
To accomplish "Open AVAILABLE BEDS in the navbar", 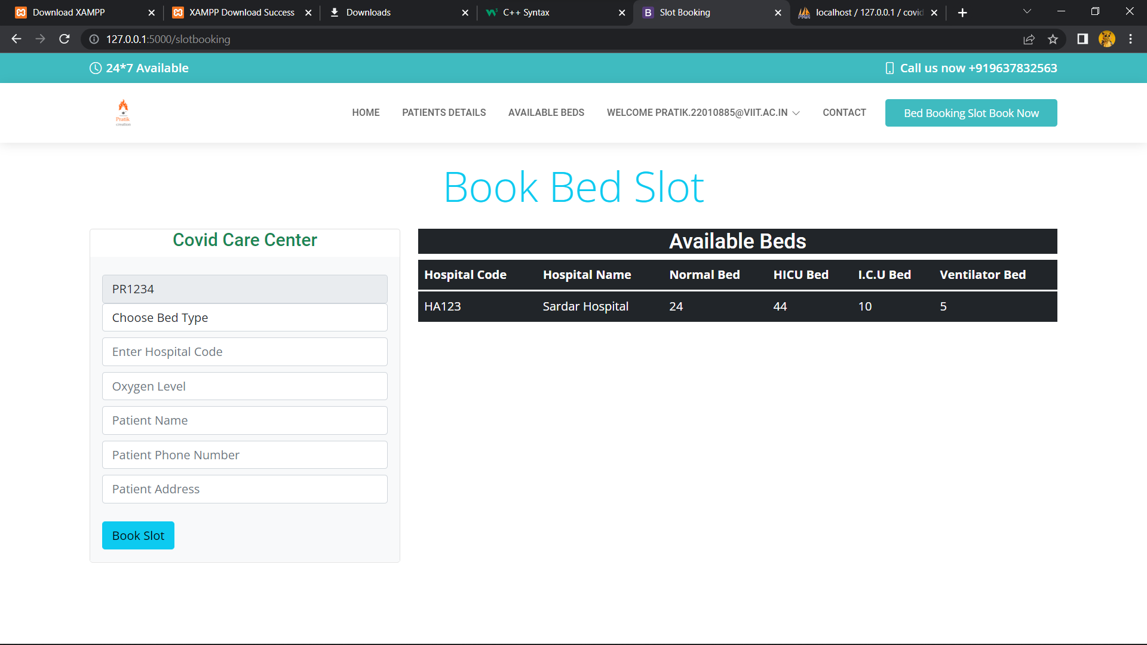I will click(546, 113).
